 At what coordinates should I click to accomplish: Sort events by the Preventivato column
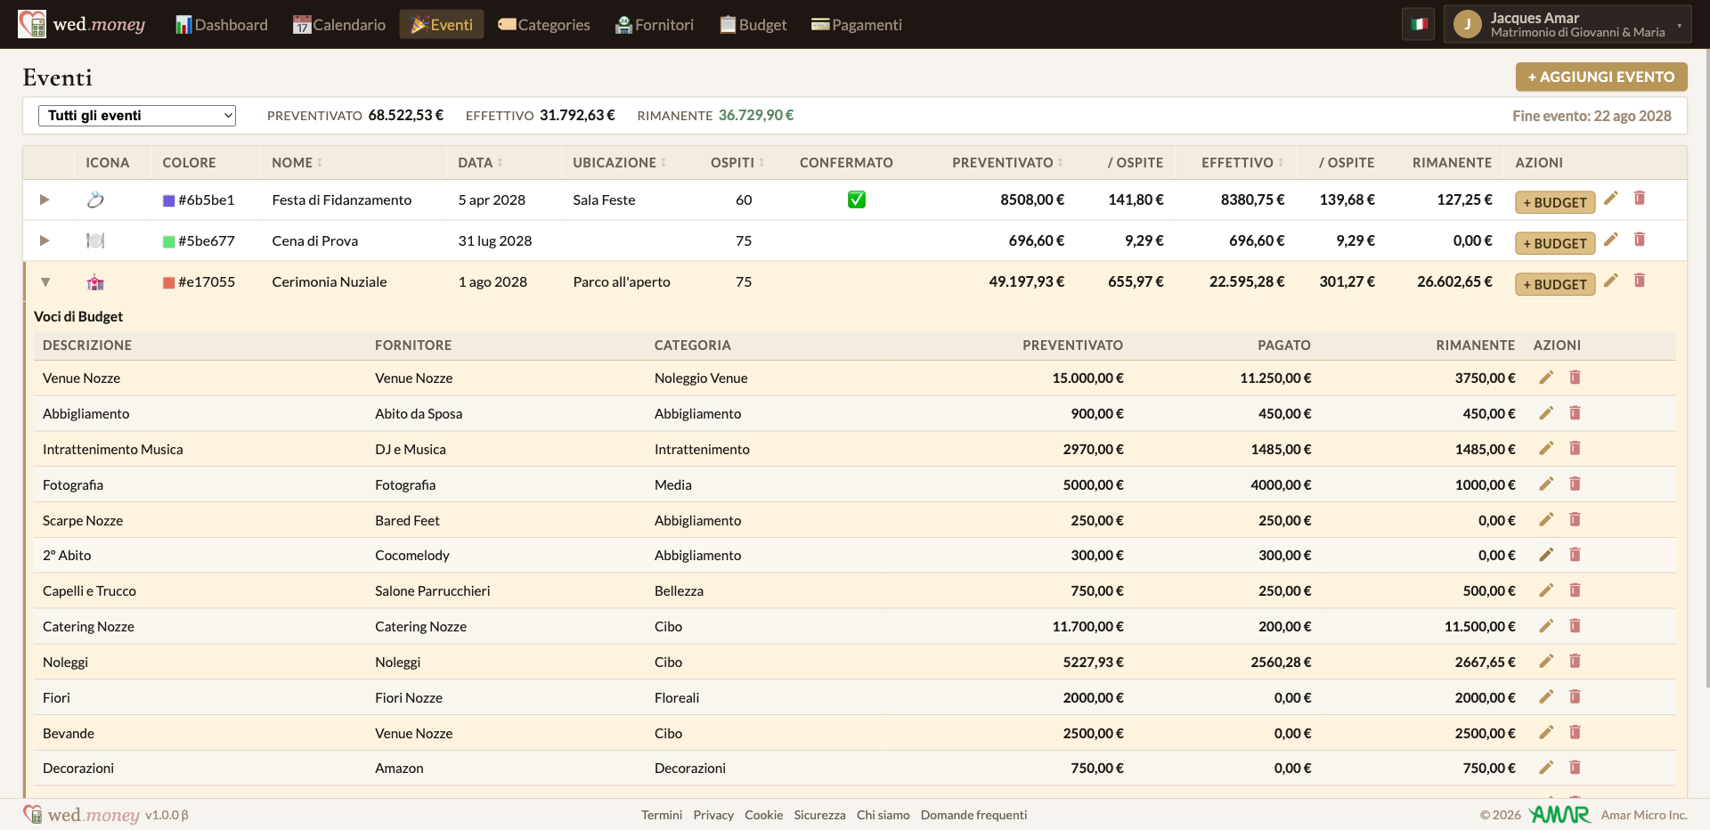(x=1008, y=162)
